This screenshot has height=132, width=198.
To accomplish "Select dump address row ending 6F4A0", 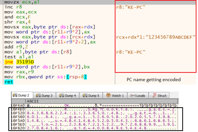I will [18, 105].
